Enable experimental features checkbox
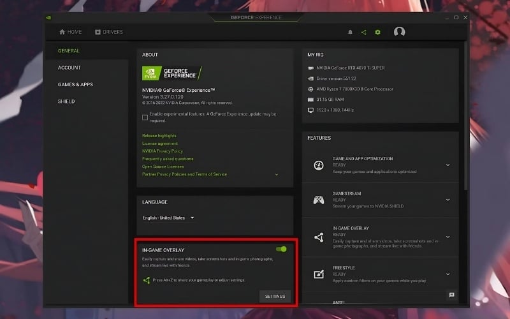The width and height of the screenshot is (510, 319). 145,117
